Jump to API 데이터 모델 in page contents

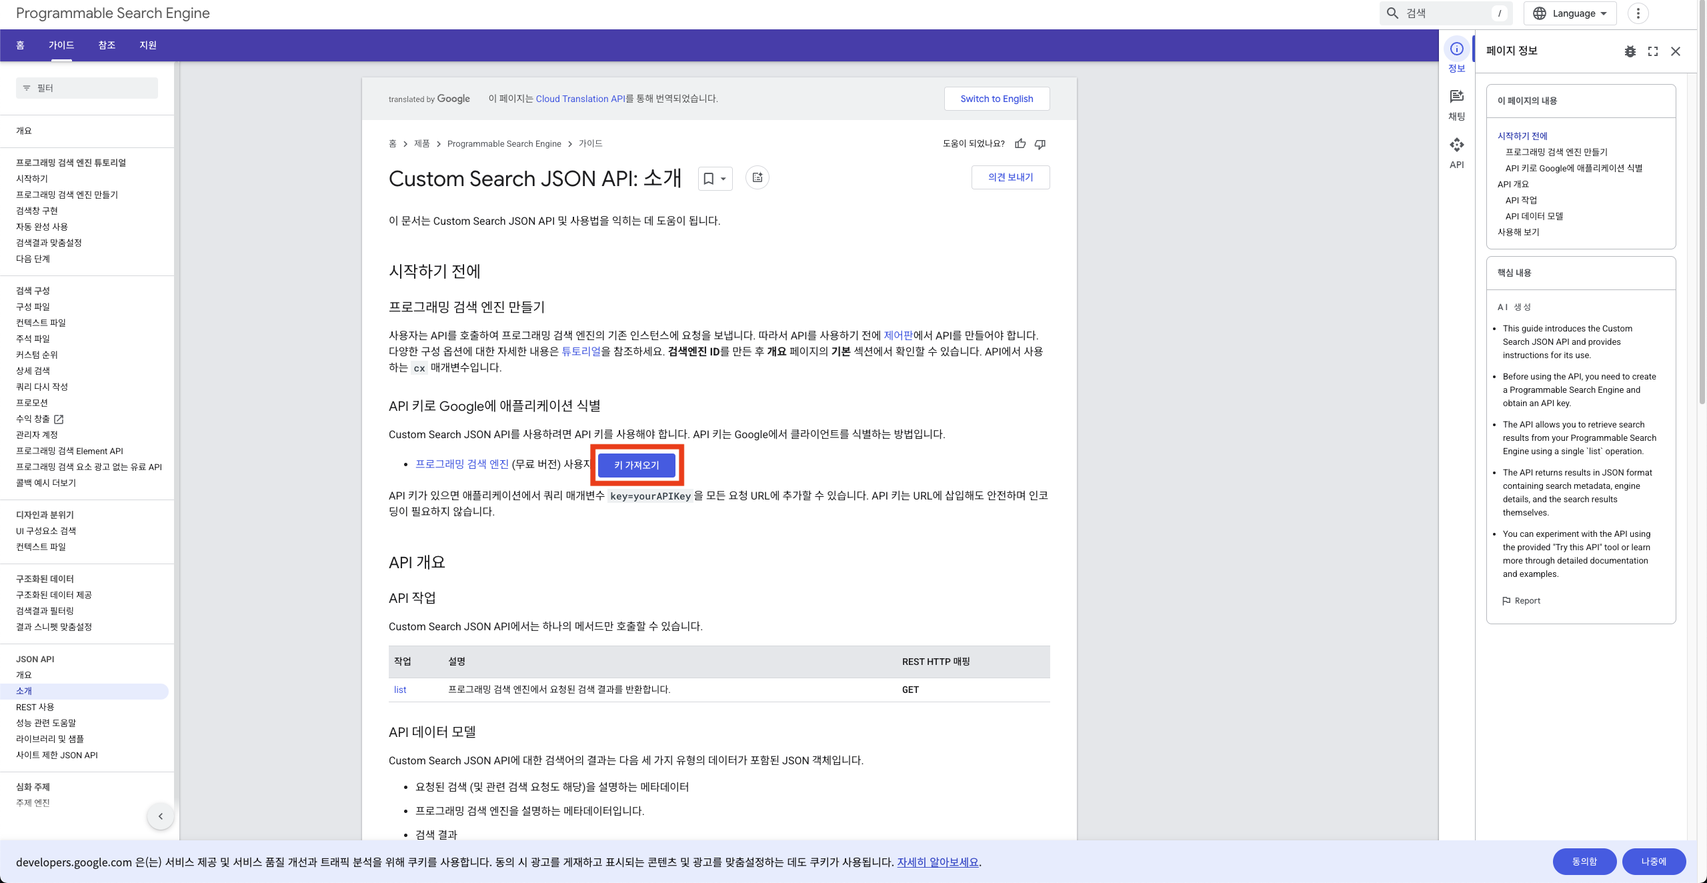pyautogui.click(x=1534, y=216)
